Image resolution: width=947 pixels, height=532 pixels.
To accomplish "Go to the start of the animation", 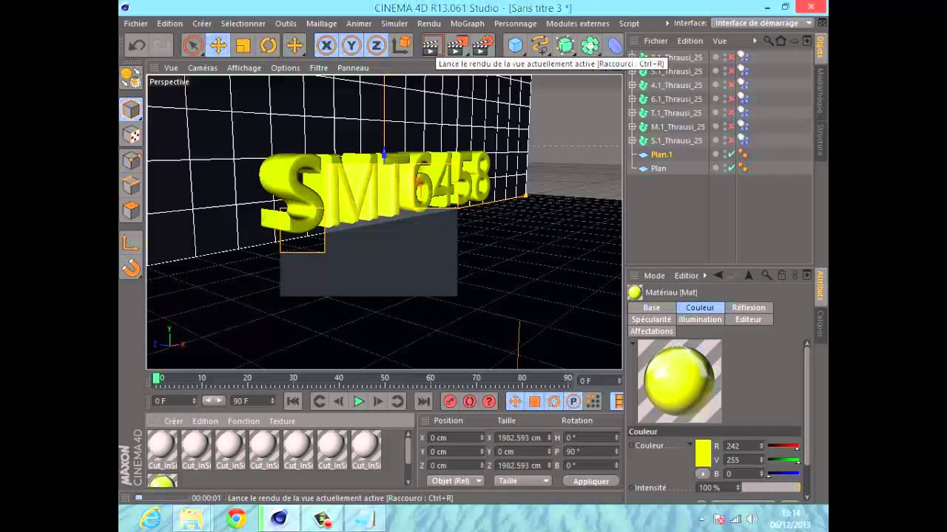I will 293,401.
